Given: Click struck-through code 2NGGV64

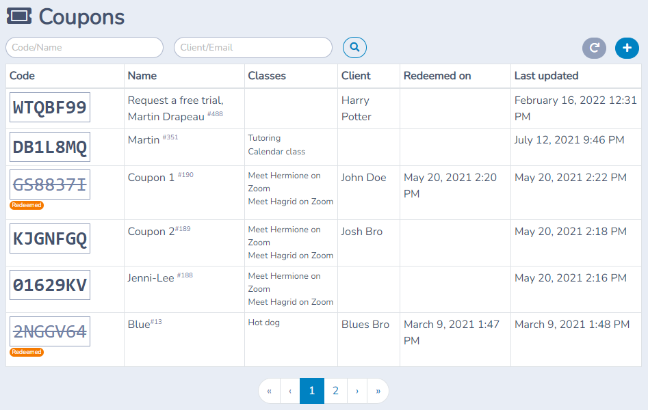Looking at the screenshot, I should (50, 331).
